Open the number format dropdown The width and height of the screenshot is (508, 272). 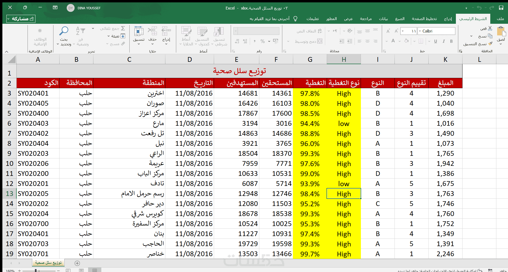click(x=235, y=31)
